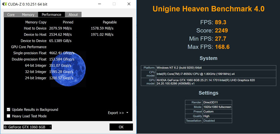Enable Heavy Load Test Mode checkbox
This screenshot has width=280, height=134.
click(x=8, y=116)
